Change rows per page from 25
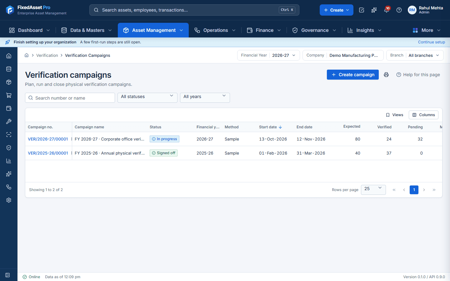 (373, 190)
